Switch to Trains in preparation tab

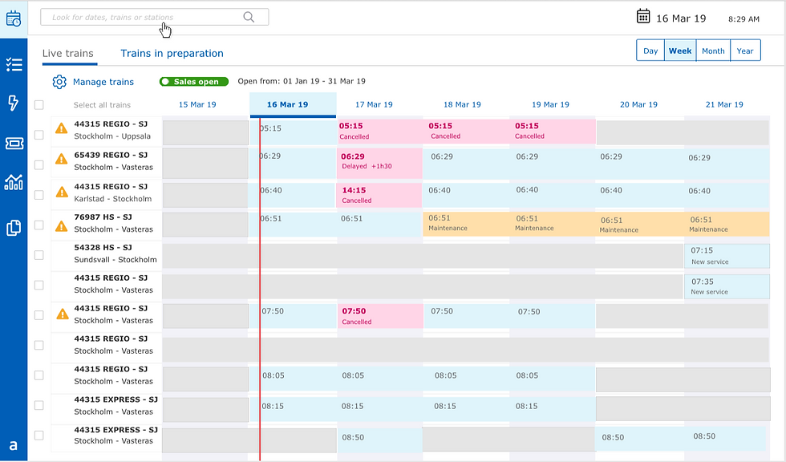coord(172,54)
